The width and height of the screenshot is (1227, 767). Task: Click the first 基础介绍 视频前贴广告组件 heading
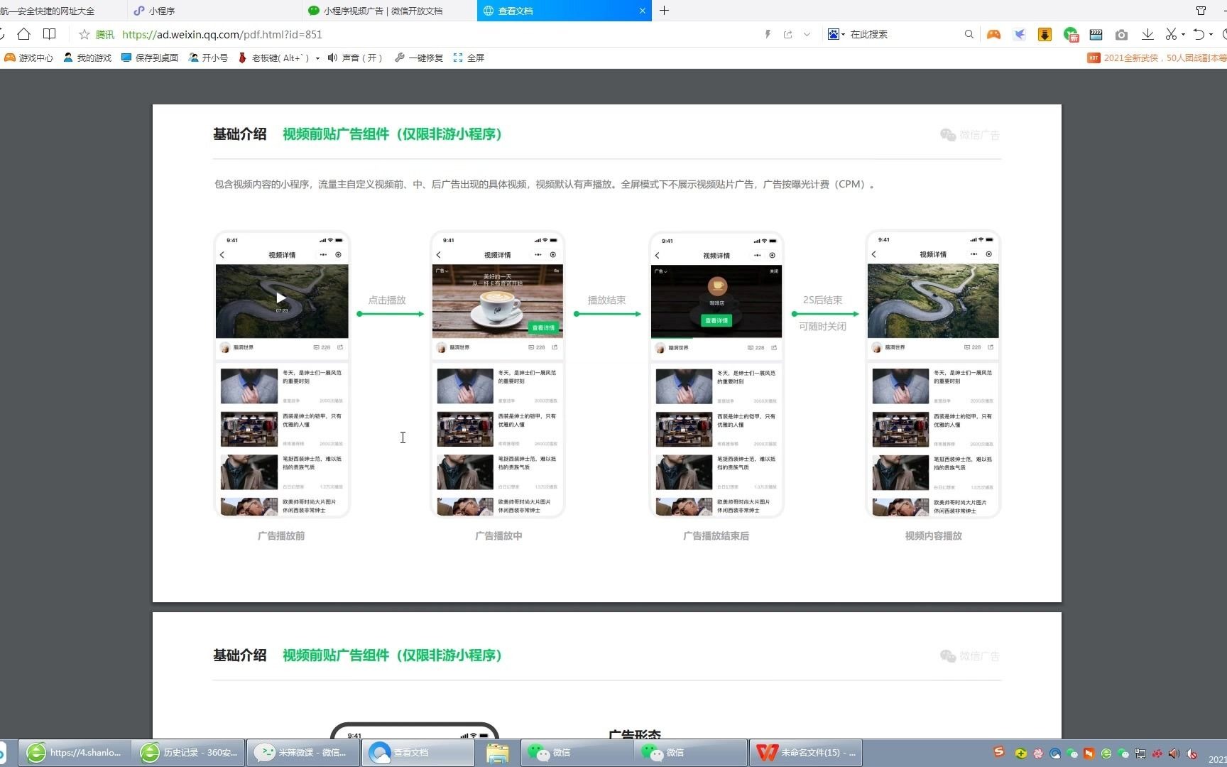tap(358, 134)
